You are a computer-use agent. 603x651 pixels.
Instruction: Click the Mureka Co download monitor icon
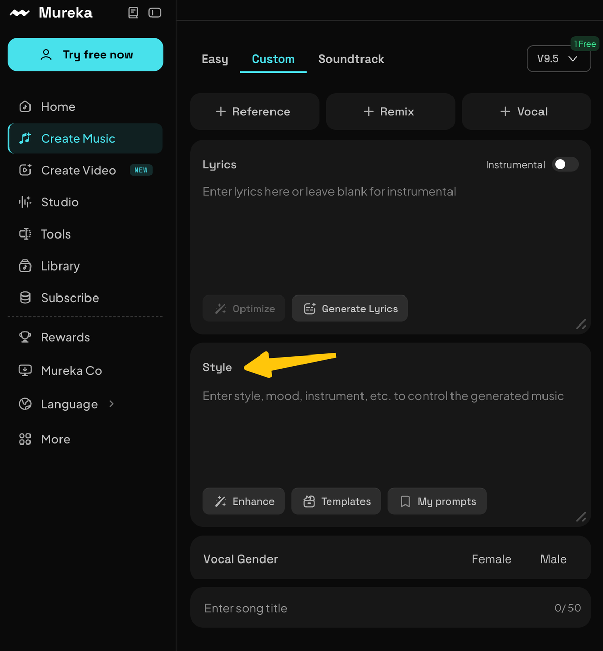(x=25, y=370)
